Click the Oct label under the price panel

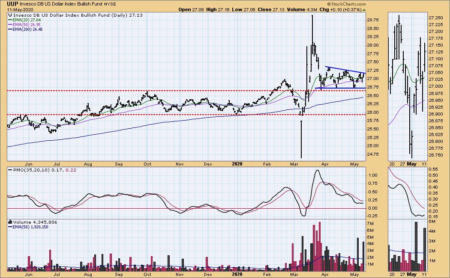click(x=147, y=164)
